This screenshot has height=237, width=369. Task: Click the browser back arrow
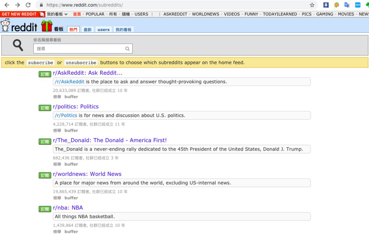(7, 5)
